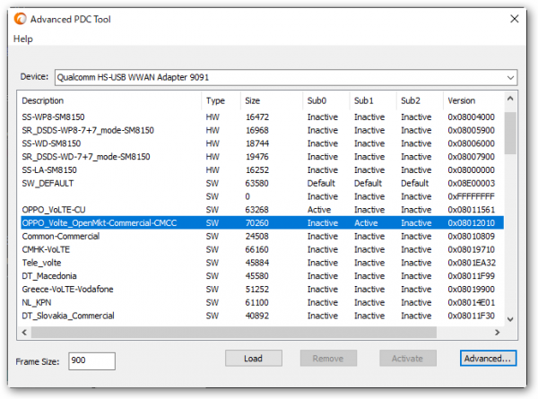Click the Sub1 column header
The height and width of the screenshot is (399, 538).
click(x=373, y=100)
